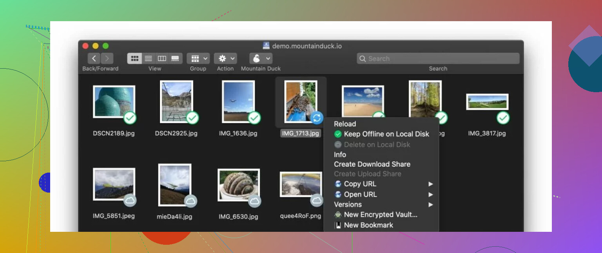Click New Bookmark in context menu
The width and height of the screenshot is (602, 253).
368,225
